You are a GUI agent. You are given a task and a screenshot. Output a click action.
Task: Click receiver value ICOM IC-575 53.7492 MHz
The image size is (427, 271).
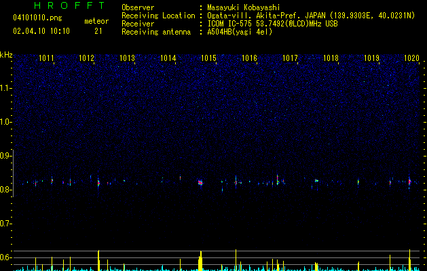pos(272,24)
